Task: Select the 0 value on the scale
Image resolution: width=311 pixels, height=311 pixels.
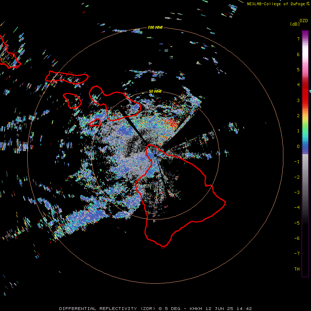Action: click(298, 147)
